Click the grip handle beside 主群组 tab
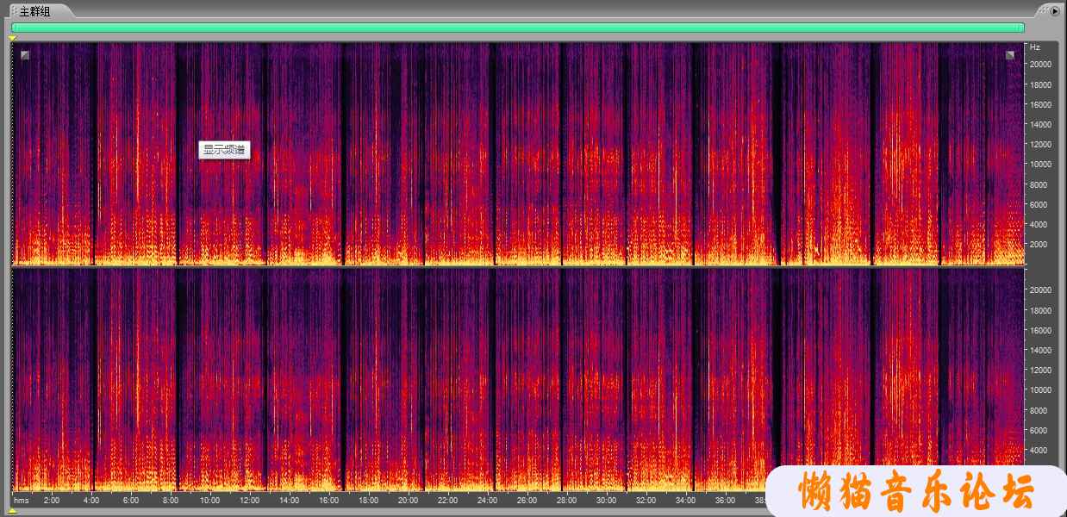Screen dimensions: 1067x517 [x=14, y=11]
